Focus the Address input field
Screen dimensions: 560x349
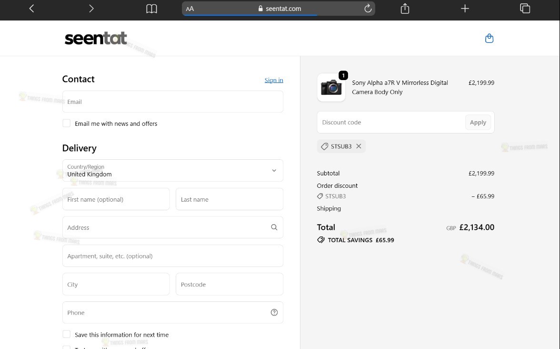tap(172, 227)
